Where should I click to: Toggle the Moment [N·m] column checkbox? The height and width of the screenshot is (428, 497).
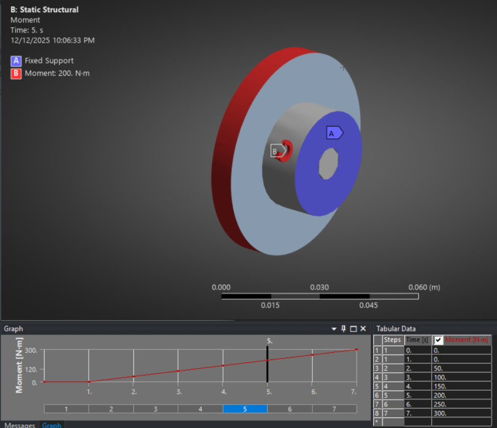coord(439,340)
